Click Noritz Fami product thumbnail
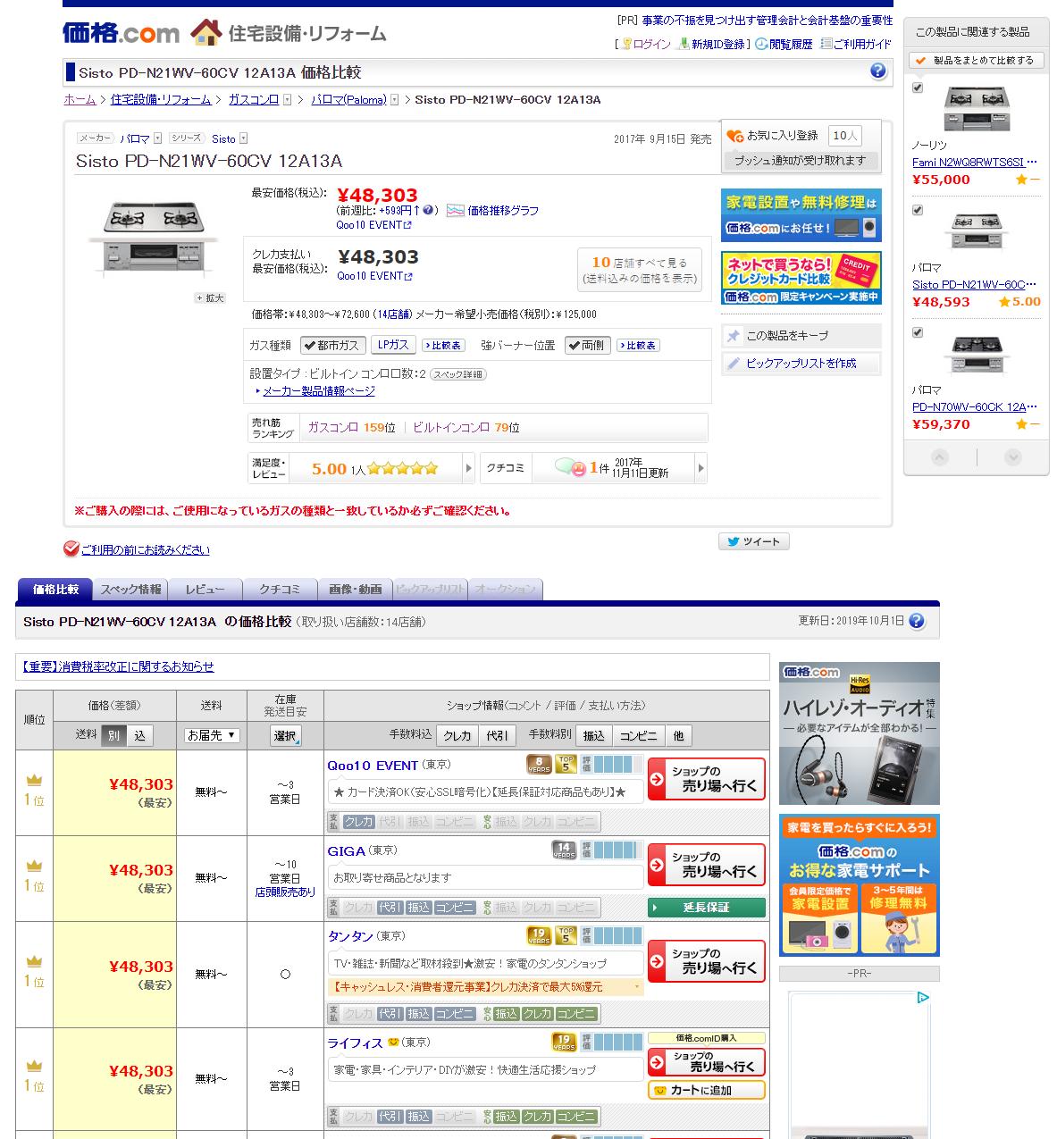The width and height of the screenshot is (1057, 1139). pyautogui.click(x=977, y=111)
